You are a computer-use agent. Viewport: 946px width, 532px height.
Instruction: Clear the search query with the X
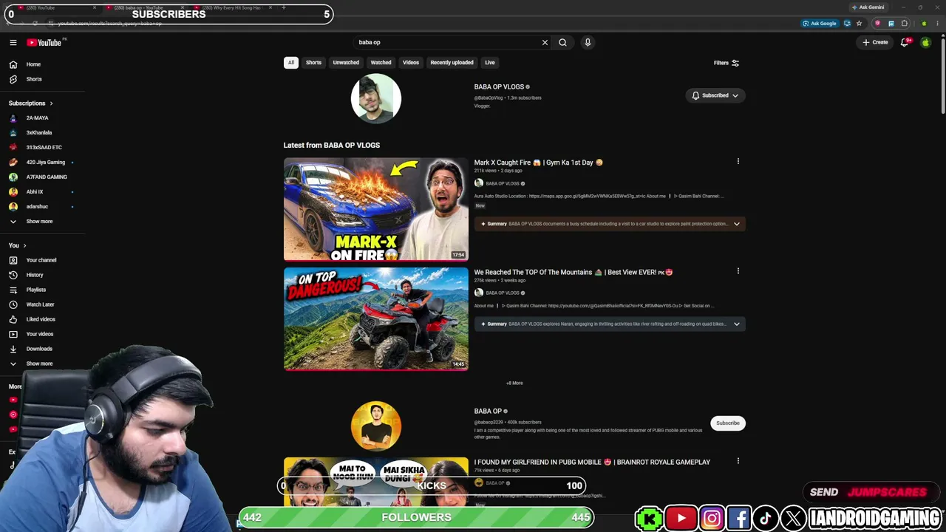pos(545,42)
